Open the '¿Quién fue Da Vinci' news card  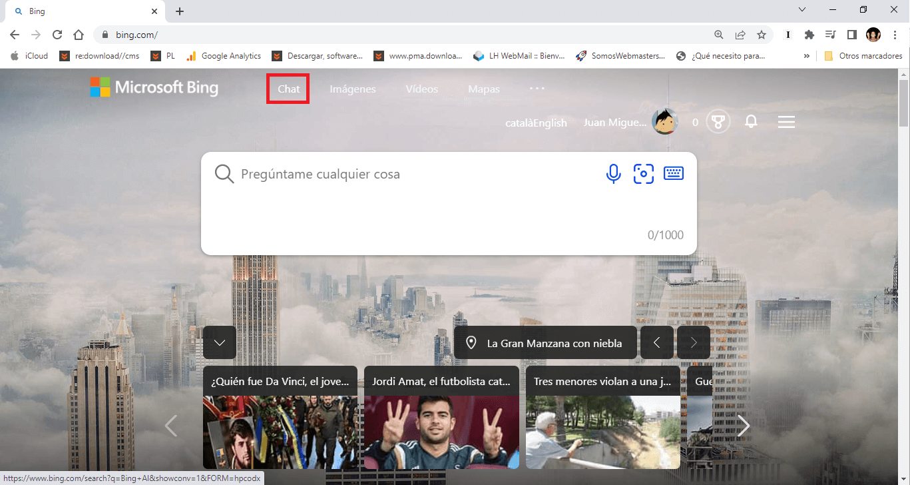tap(280, 417)
